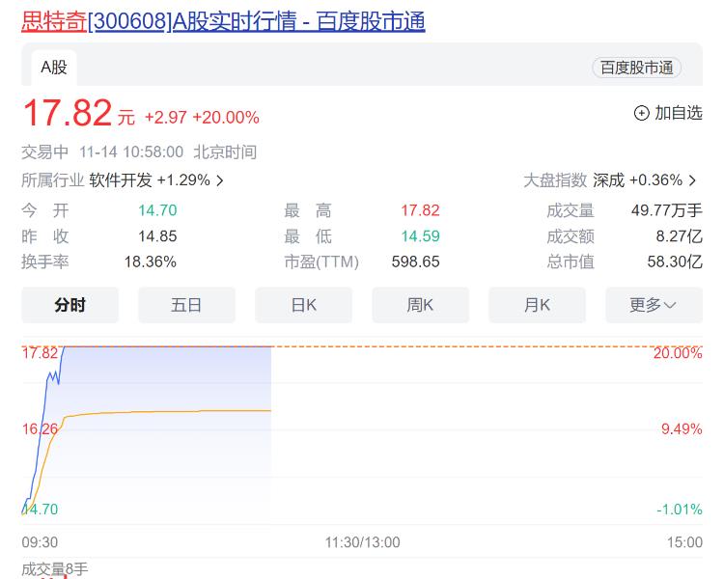Expand 大盘指数 深成 chevron arrow
The width and height of the screenshot is (724, 579).
[692, 180]
